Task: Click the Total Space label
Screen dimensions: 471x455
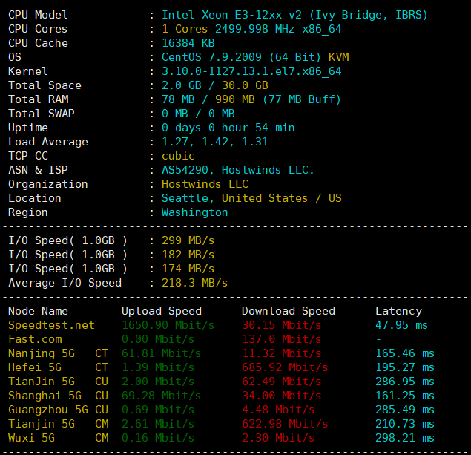Action: coord(45,85)
